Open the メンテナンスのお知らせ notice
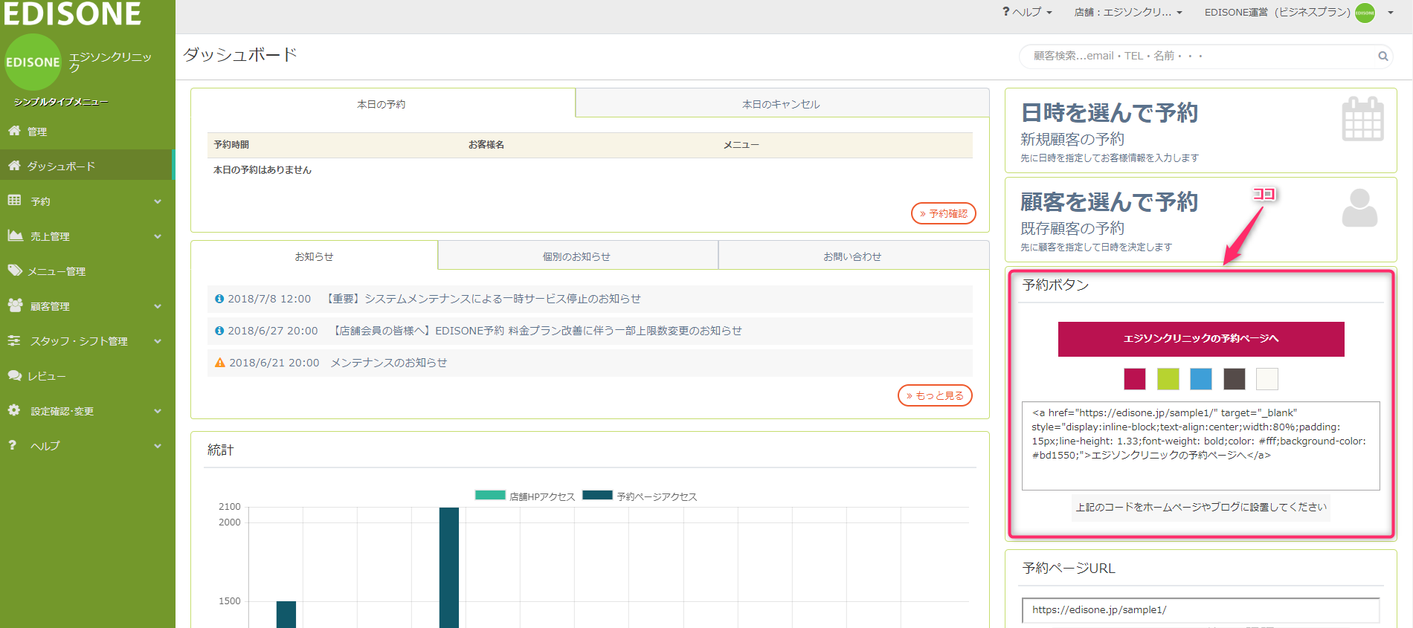1413x628 pixels. coord(589,363)
